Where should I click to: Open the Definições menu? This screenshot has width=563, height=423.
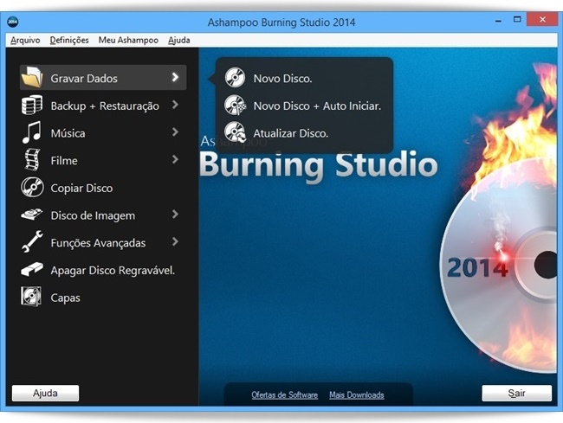coord(69,40)
